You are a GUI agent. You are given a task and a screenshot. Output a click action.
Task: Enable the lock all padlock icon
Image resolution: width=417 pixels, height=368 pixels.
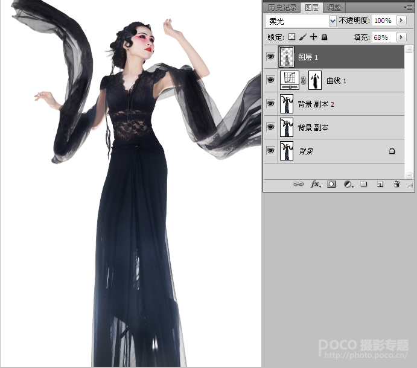click(x=324, y=37)
